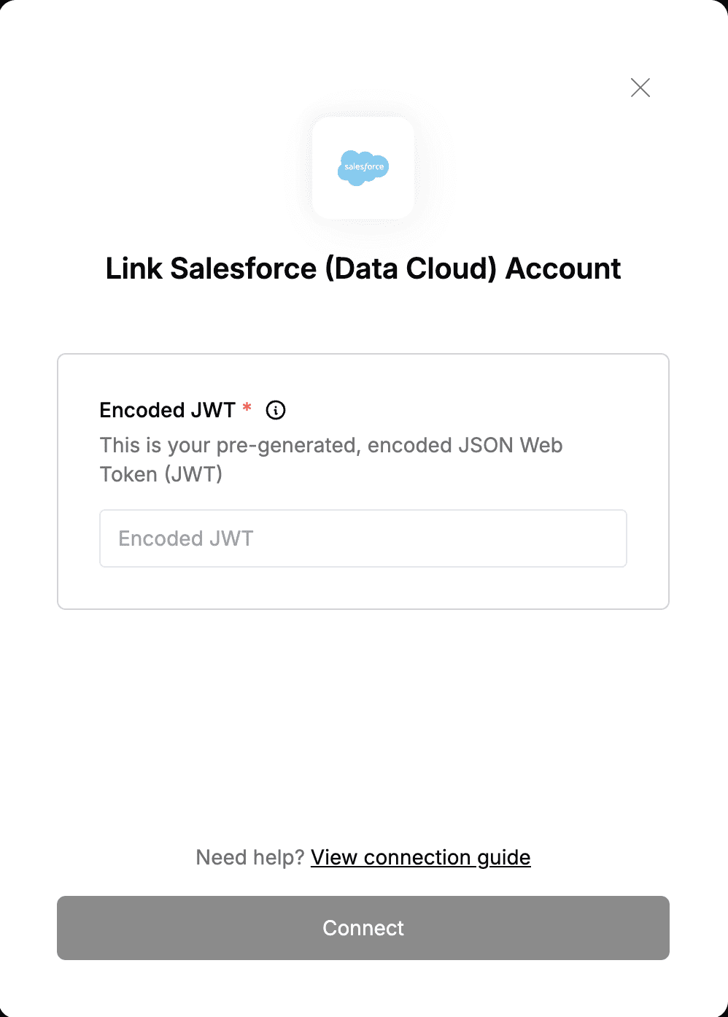Select the Link Salesforce (Data Cloud) Account heading

[363, 268]
